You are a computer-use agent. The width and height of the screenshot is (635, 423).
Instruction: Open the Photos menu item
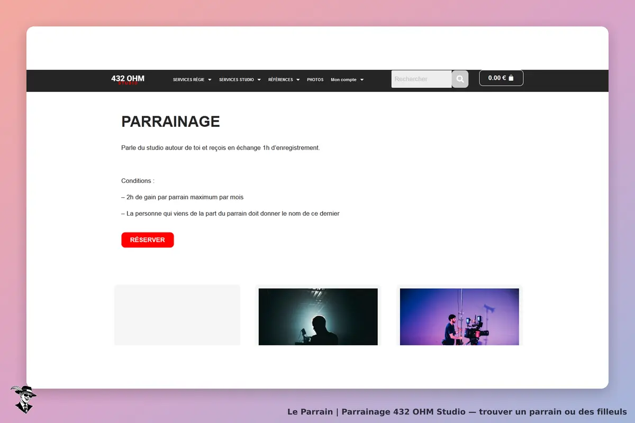(315, 80)
